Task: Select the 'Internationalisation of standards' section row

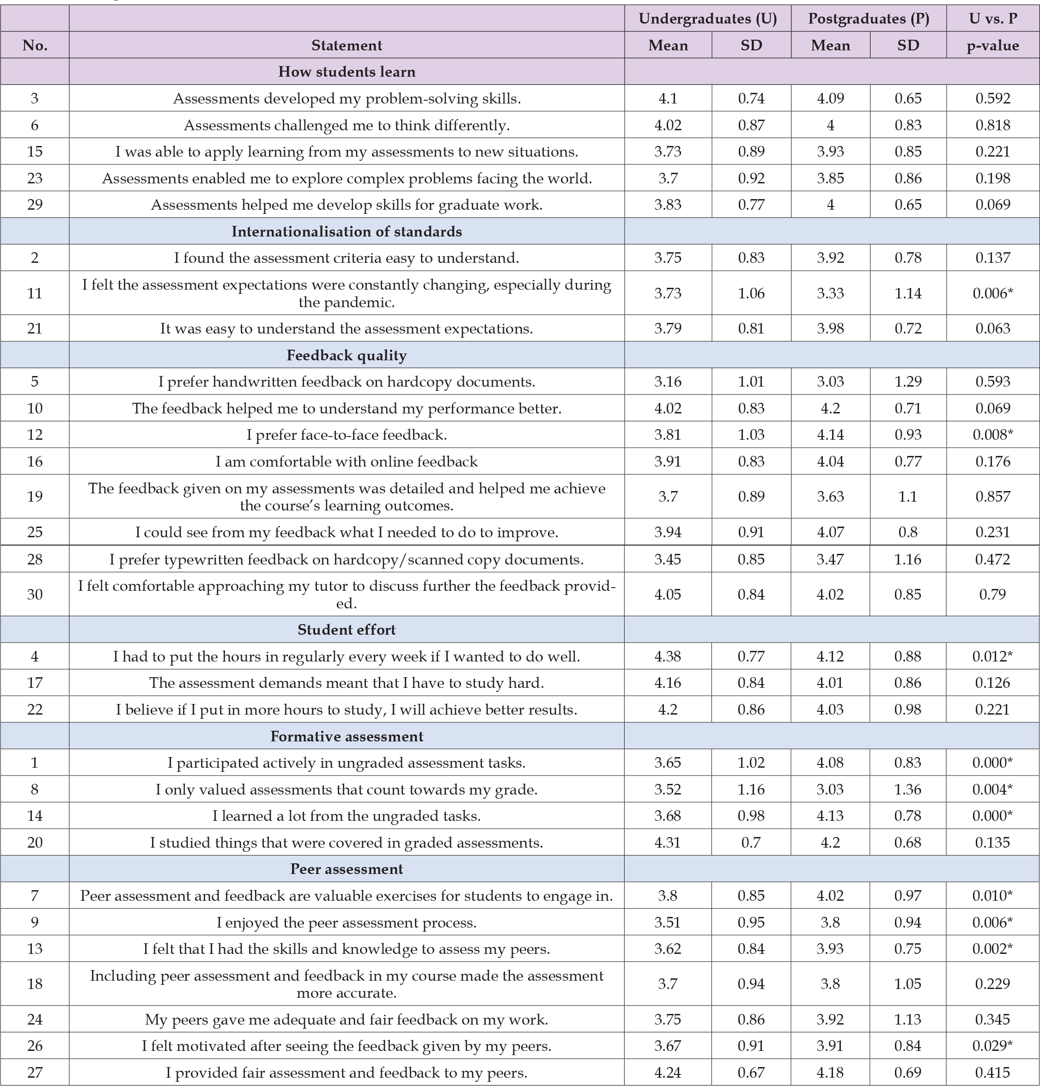Action: pyautogui.click(x=347, y=231)
